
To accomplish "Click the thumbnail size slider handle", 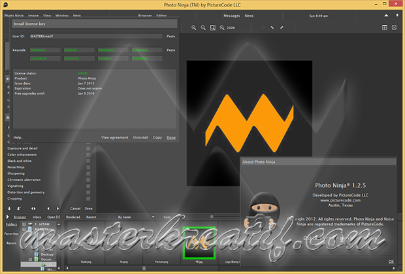I will click(x=212, y=217).
